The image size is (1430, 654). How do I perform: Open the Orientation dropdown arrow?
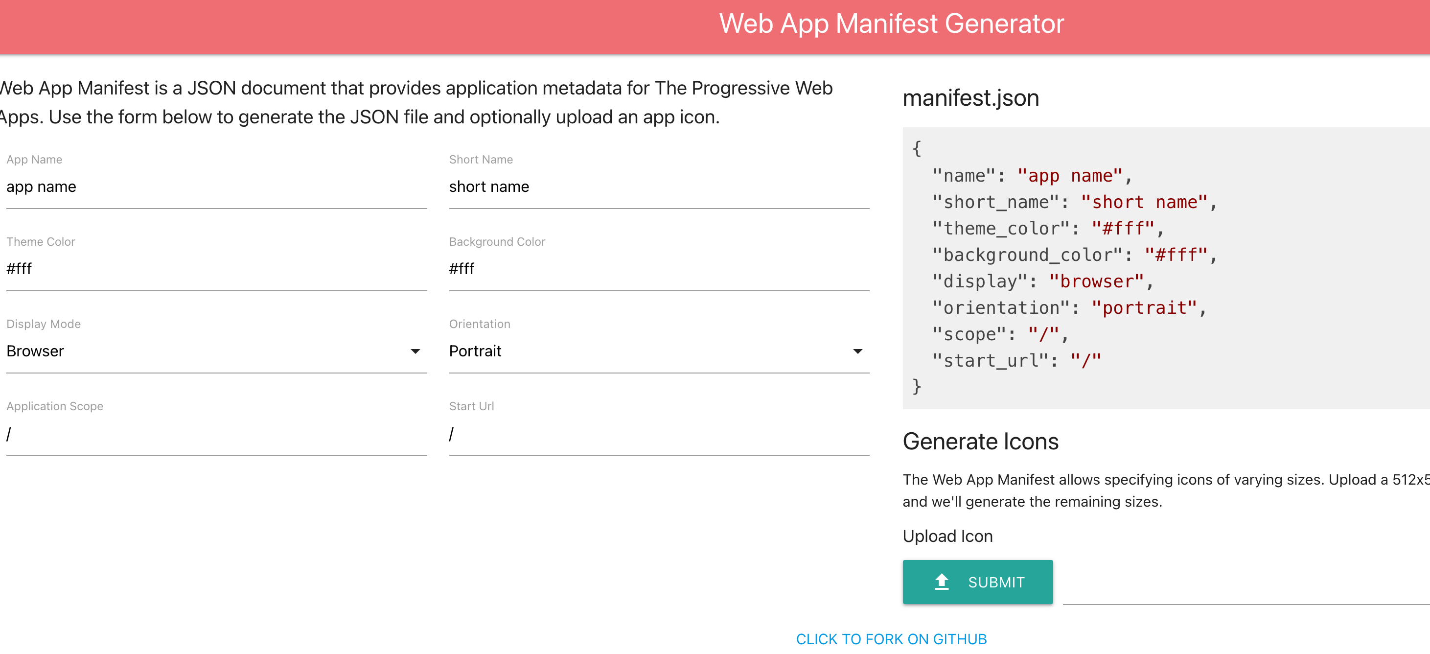pyautogui.click(x=857, y=351)
